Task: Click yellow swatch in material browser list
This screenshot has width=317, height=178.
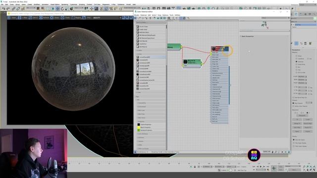Action: (x=139, y=128)
